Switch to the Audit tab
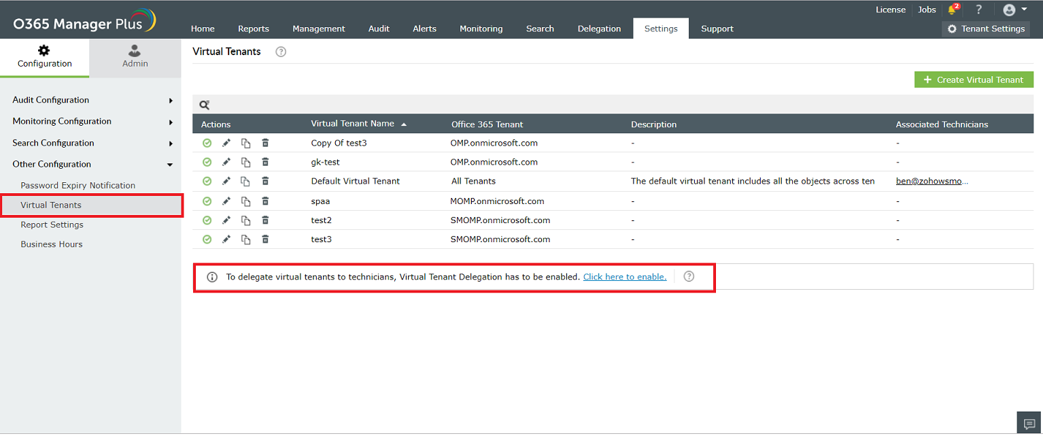 [x=379, y=29]
